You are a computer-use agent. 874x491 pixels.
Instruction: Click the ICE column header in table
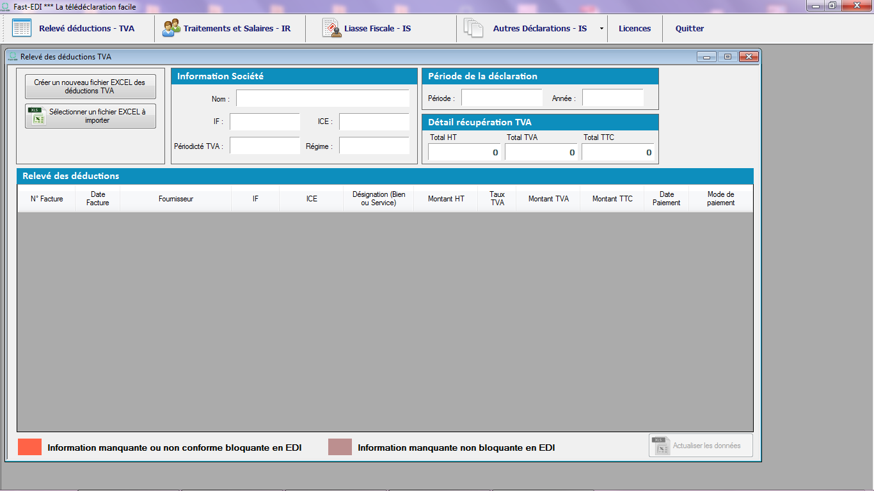click(x=312, y=199)
